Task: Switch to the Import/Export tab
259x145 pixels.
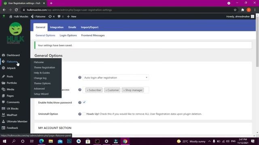Action: coord(89,27)
